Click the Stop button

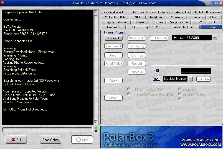pos(82,140)
